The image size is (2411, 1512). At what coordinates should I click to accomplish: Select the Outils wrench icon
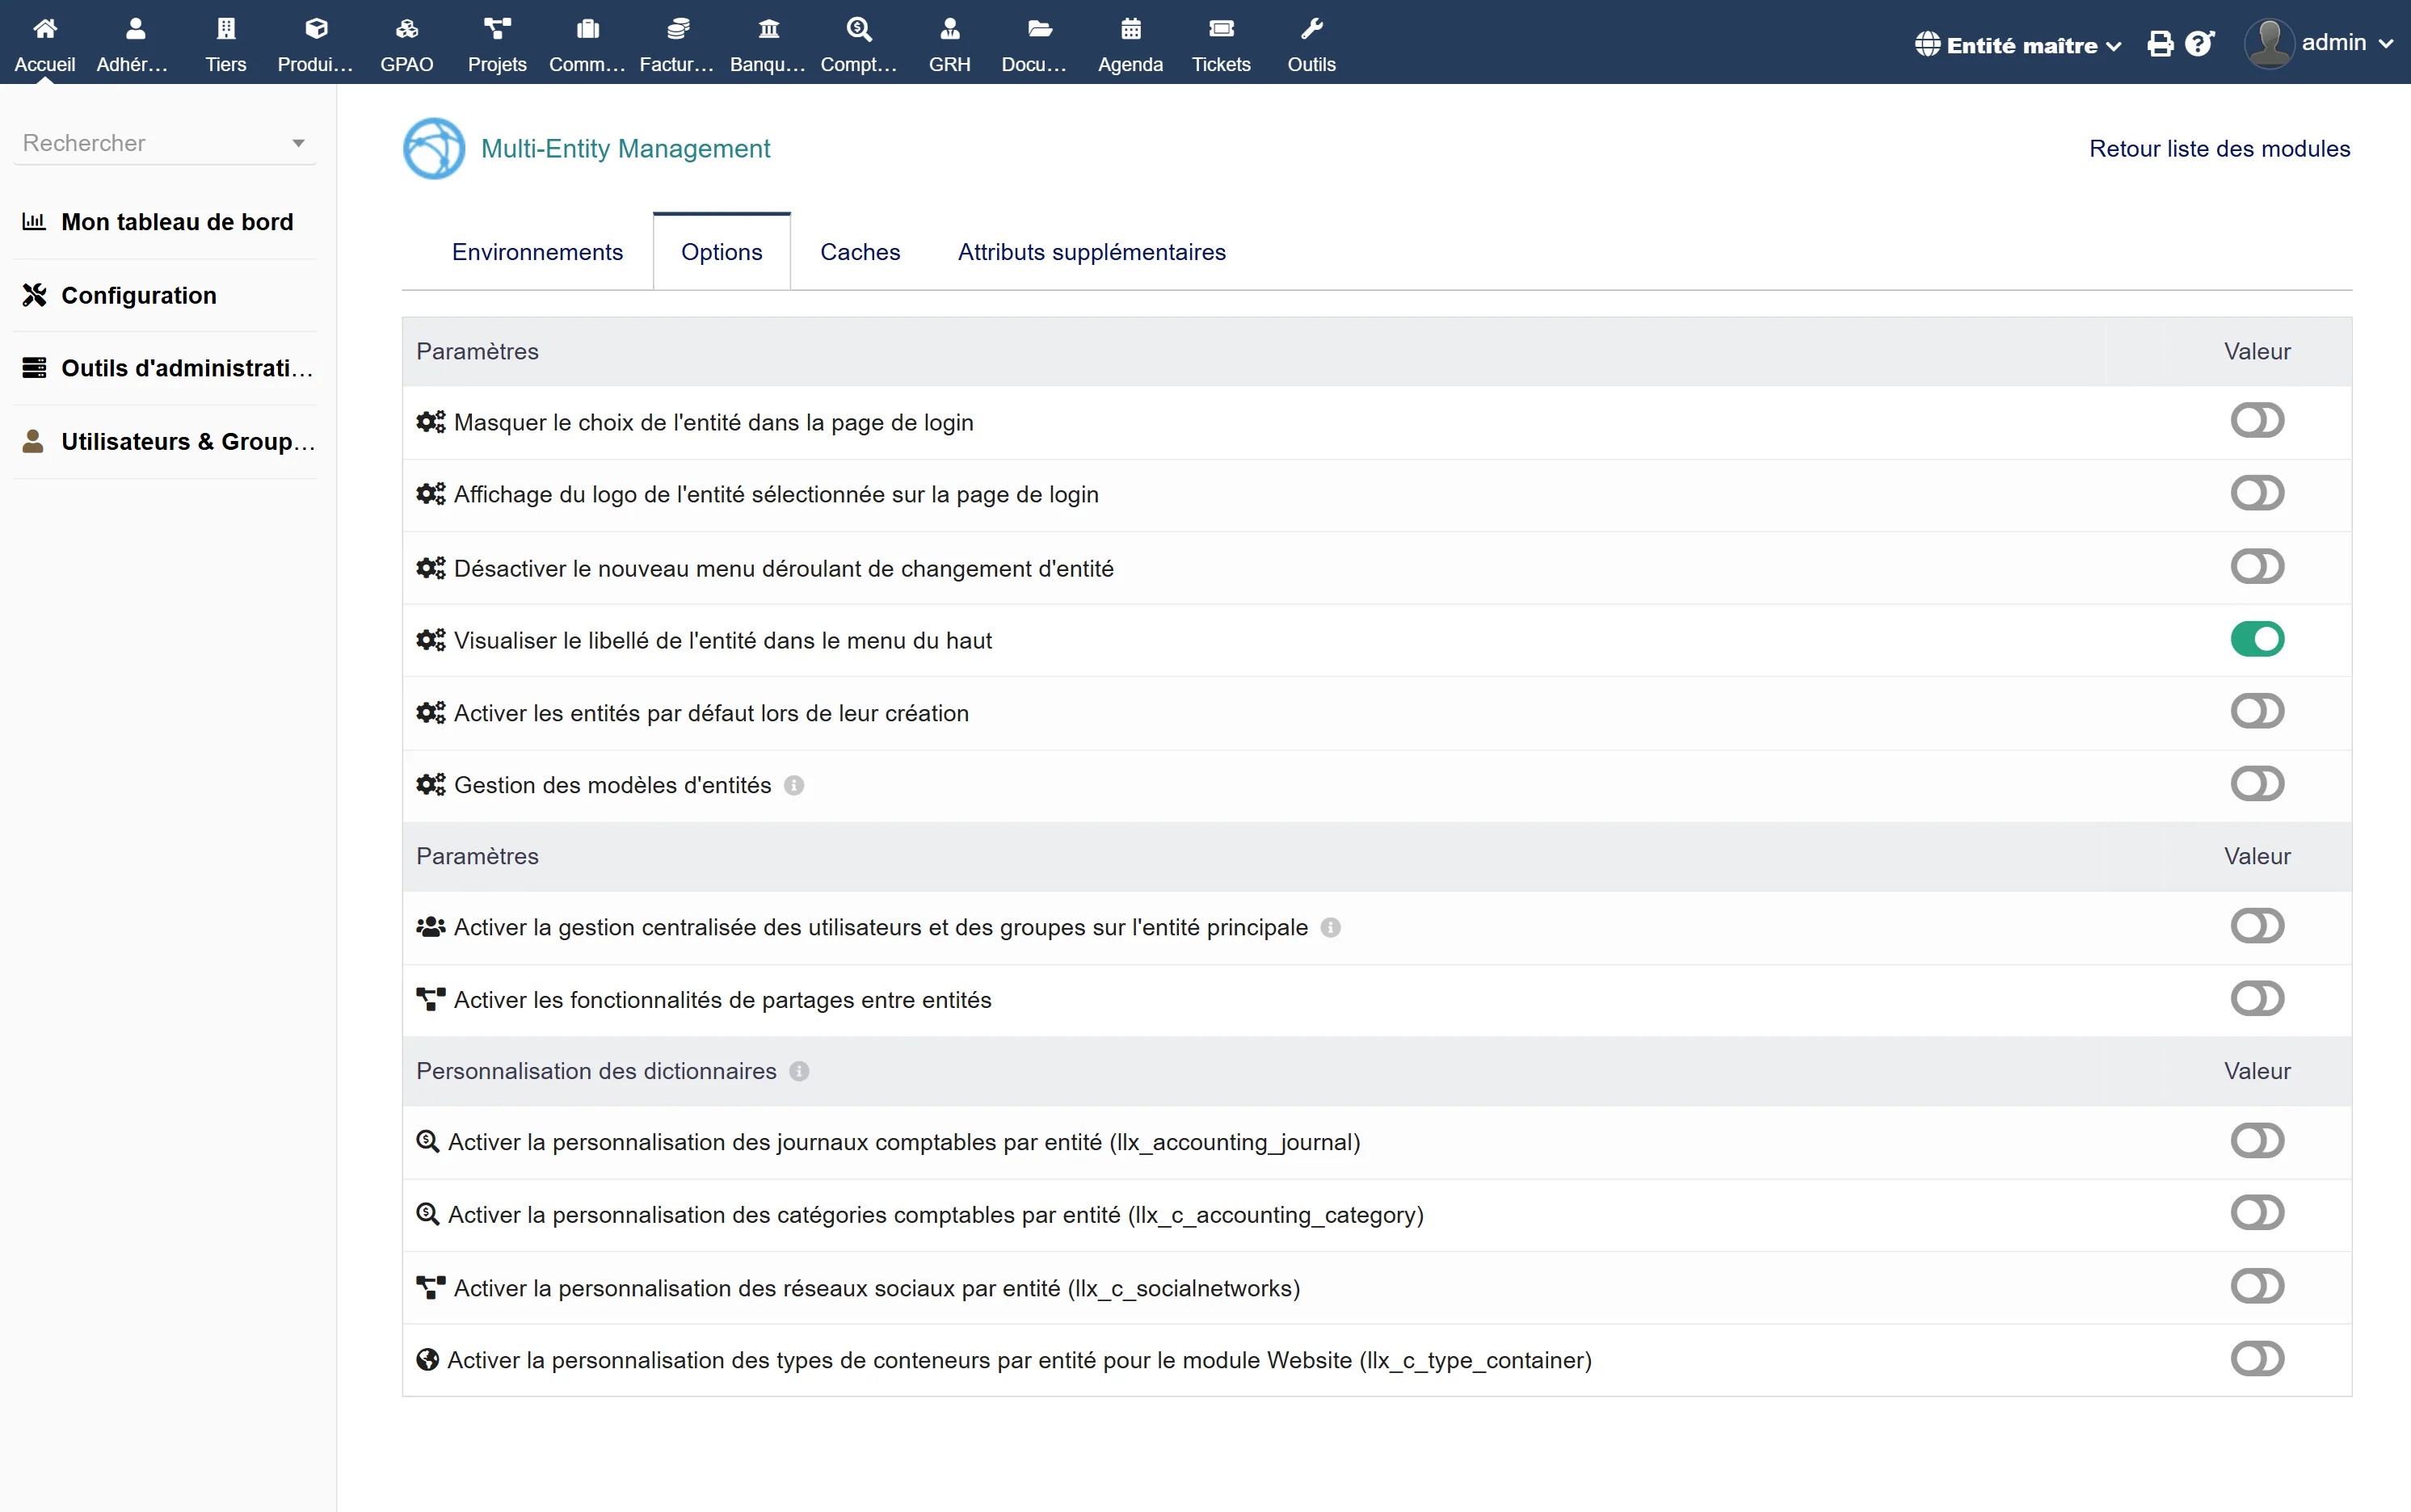(1311, 28)
